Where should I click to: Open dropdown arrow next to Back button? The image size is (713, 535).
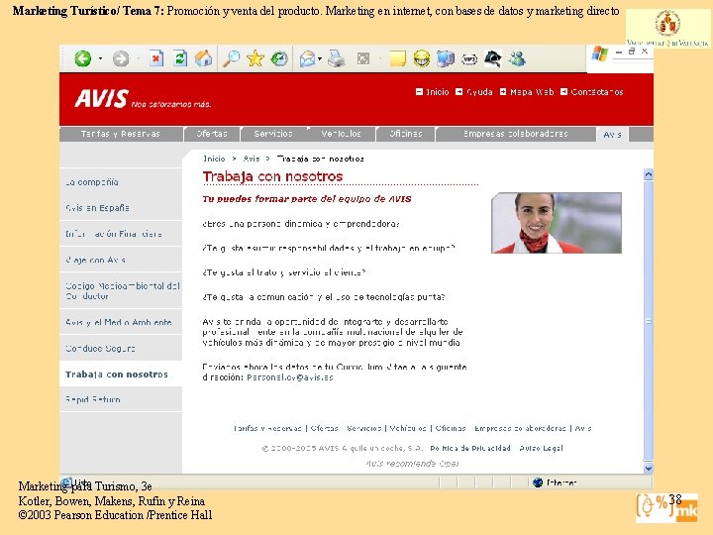(100, 58)
